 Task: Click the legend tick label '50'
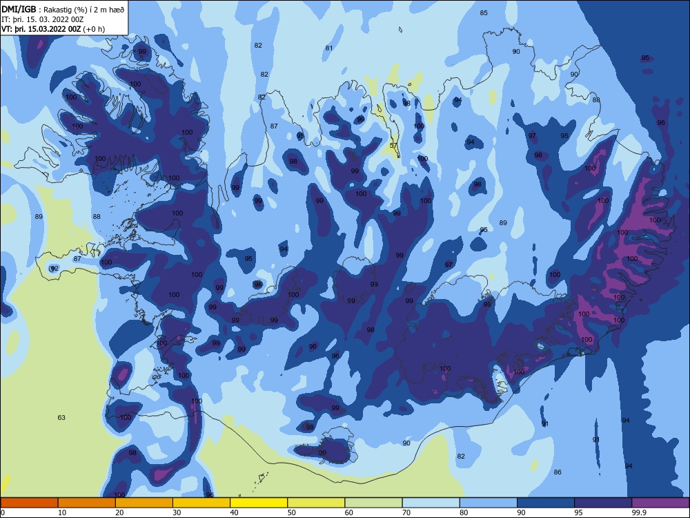(292, 512)
